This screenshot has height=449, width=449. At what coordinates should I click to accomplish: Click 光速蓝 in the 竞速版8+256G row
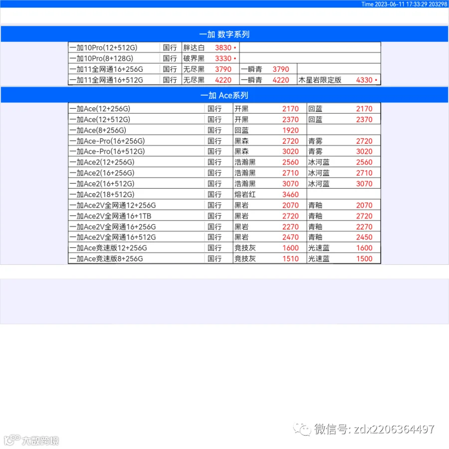click(x=319, y=259)
